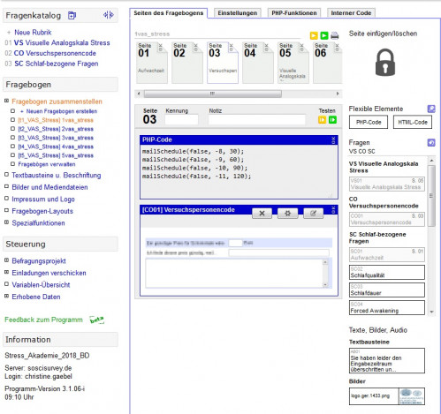Click the page thumbnails horizontal scrollbar handle
The image size is (441, 414).
point(212,94)
